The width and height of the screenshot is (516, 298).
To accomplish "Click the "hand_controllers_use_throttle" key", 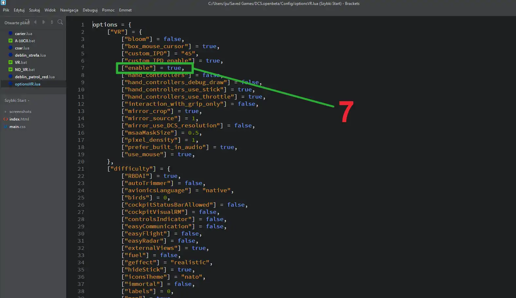I will click(x=179, y=97).
